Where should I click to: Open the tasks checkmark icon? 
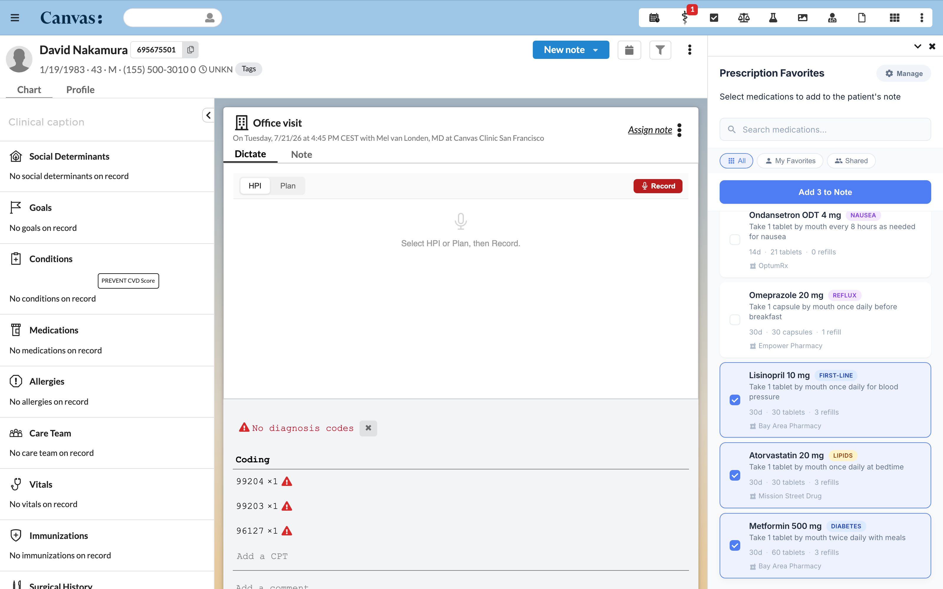coord(714,18)
